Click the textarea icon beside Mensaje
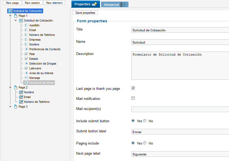This screenshot has width=229, height=161. coord(26,78)
